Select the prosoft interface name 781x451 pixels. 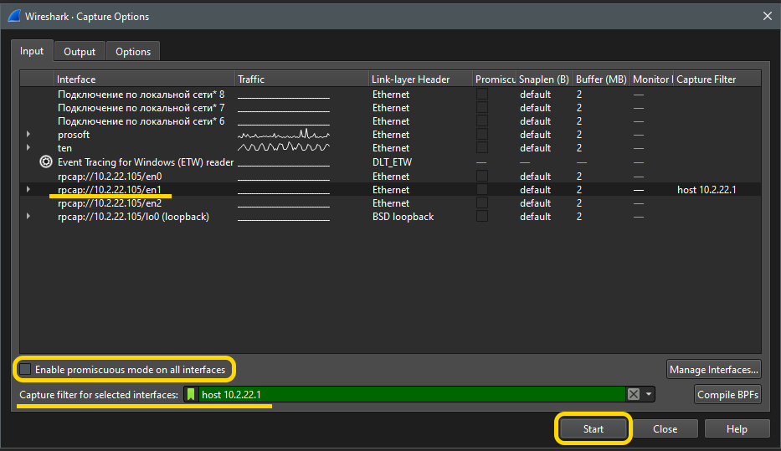[74, 135]
